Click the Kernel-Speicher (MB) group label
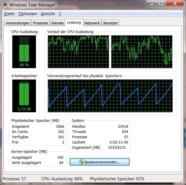 (x=29, y=152)
